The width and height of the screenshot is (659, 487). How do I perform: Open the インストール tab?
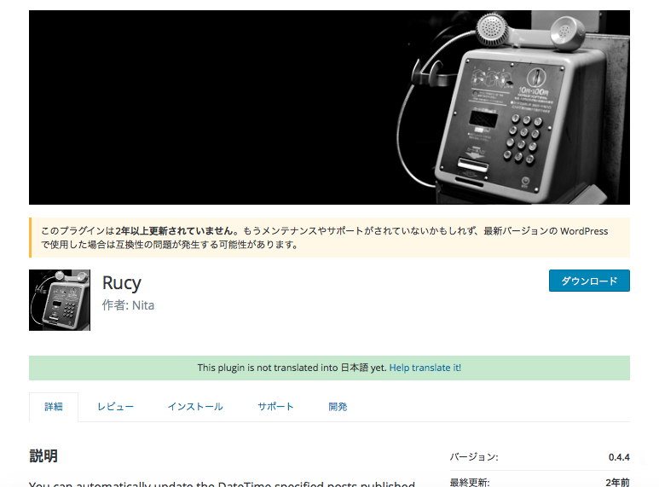[195, 407]
